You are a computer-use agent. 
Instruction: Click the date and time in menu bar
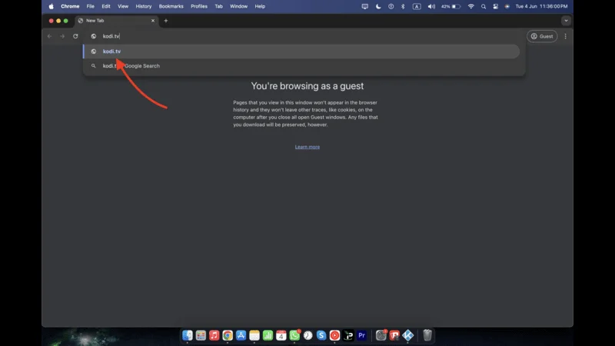[541, 6]
